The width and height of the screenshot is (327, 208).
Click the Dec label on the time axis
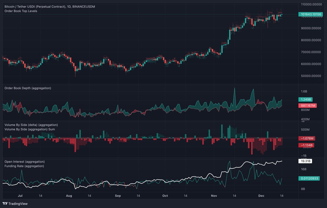pos(261,196)
